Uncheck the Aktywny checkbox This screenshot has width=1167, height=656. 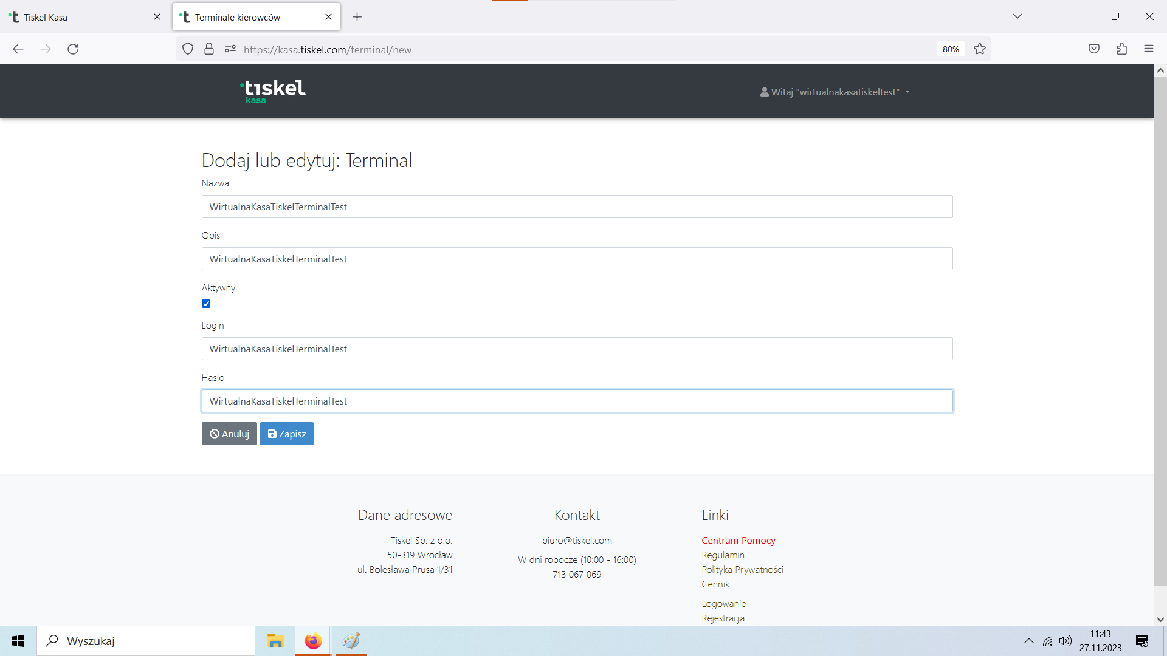coord(206,304)
